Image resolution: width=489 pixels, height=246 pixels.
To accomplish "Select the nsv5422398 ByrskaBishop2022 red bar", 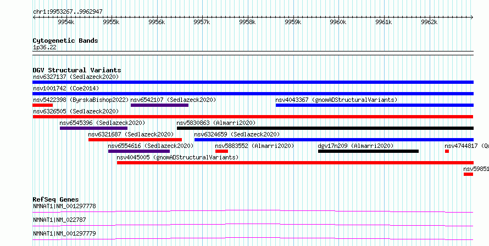I will tap(42, 105).
